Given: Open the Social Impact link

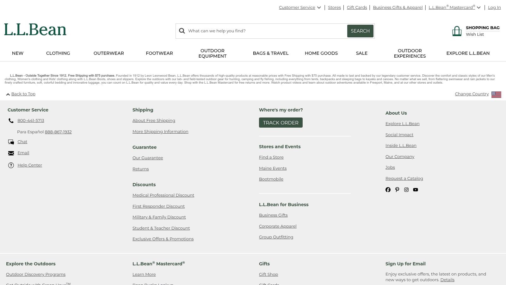Looking at the screenshot, I should coord(399,135).
